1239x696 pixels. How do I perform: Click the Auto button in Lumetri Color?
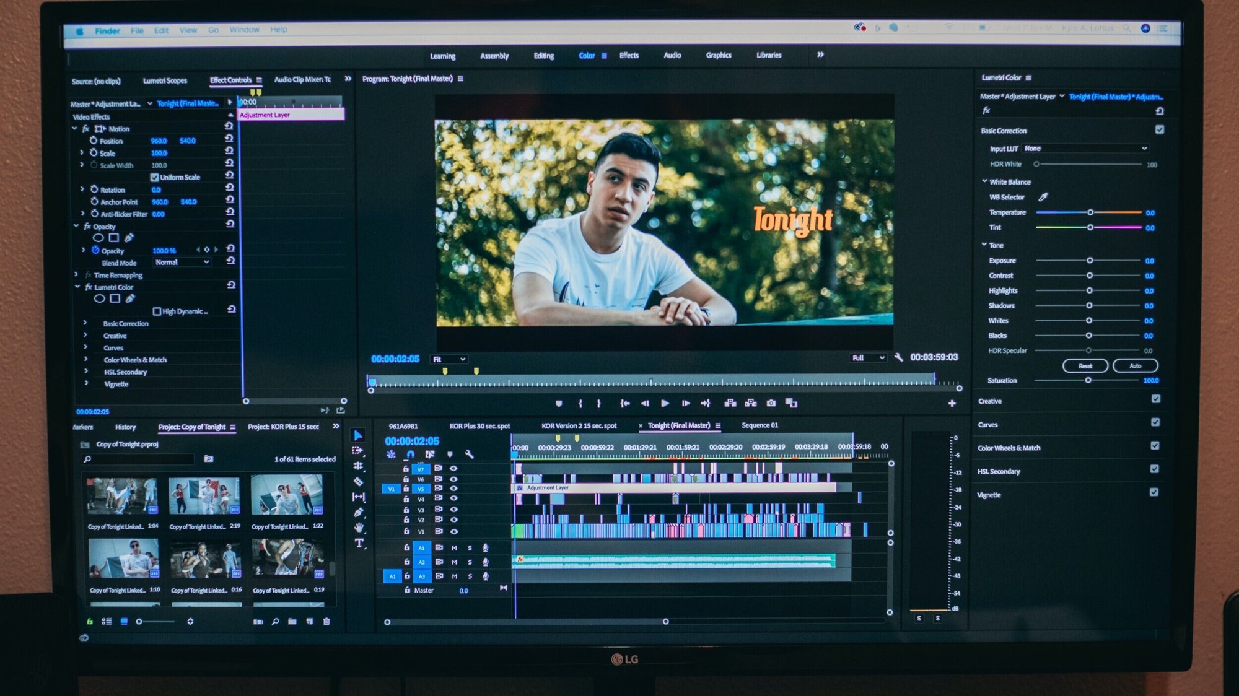1136,366
